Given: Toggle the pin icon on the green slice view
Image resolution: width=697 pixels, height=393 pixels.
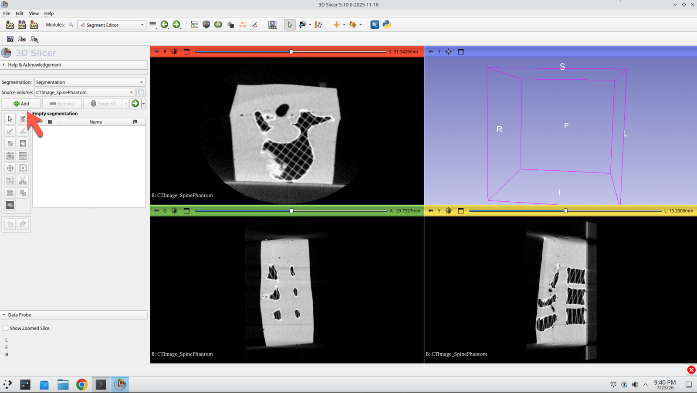Looking at the screenshot, I should coord(157,210).
